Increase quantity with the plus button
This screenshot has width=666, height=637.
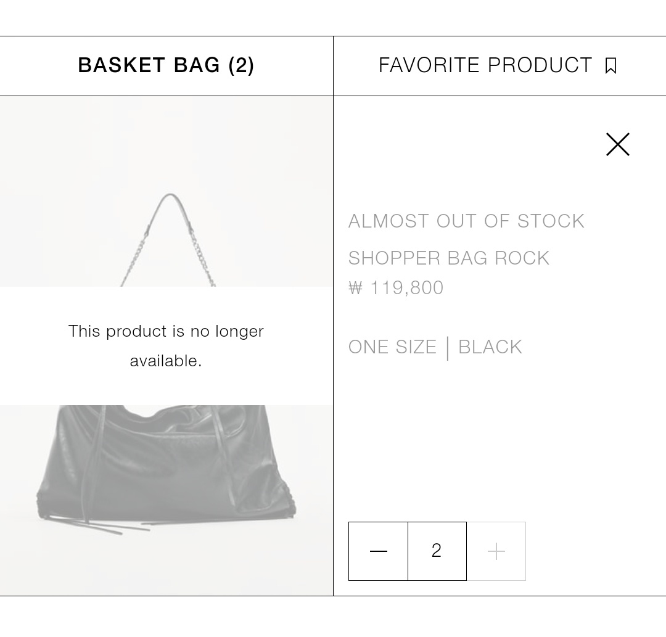point(496,551)
